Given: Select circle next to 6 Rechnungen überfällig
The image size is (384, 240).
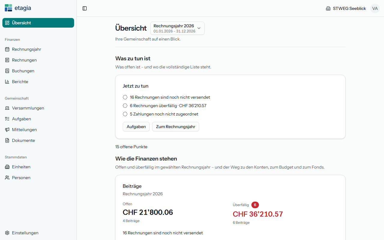Looking at the screenshot, I should click(125, 106).
